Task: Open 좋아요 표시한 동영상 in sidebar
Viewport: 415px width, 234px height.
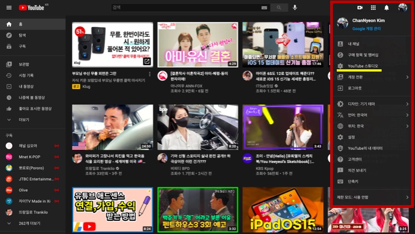Action: pos(33,109)
